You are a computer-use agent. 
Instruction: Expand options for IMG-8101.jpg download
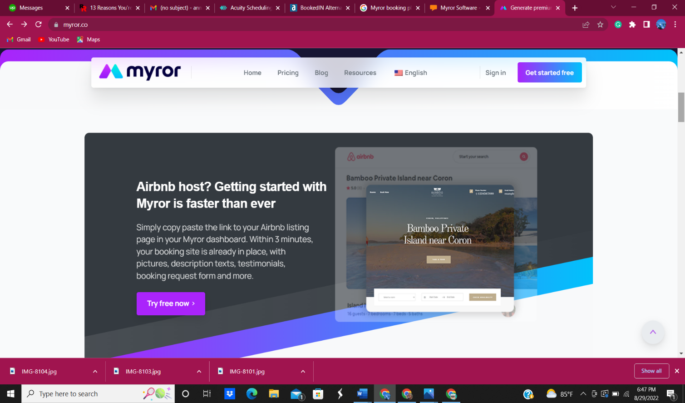pos(303,371)
